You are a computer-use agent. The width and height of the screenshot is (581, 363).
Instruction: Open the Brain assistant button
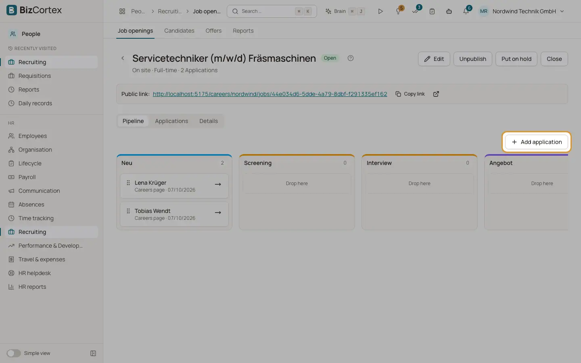point(345,11)
